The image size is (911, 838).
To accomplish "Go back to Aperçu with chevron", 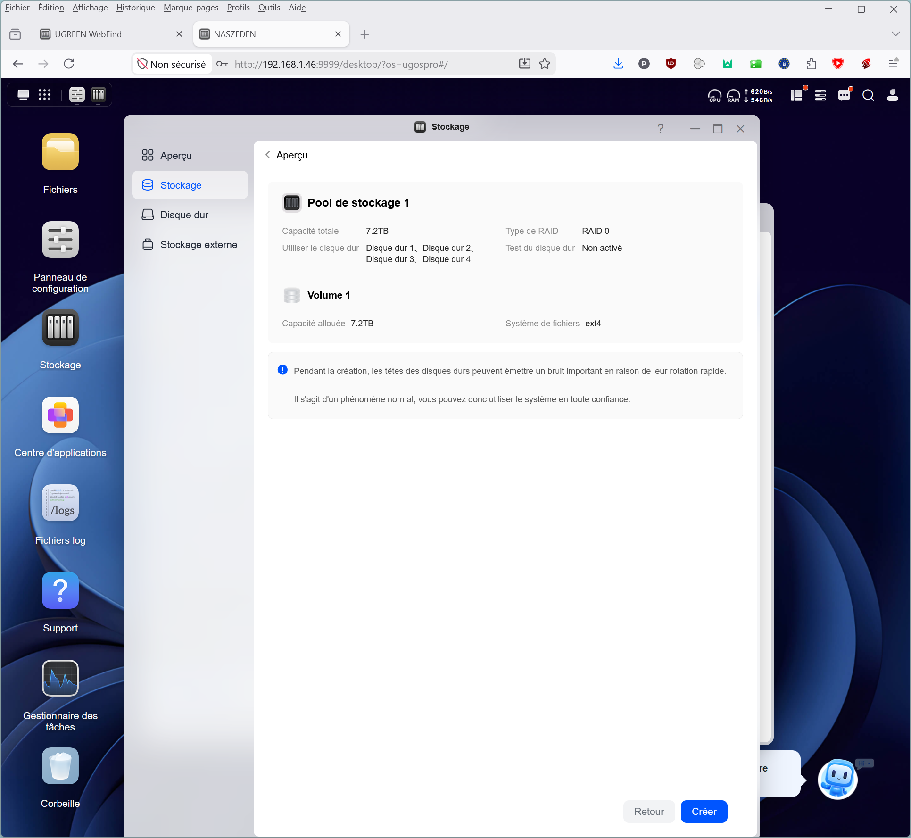I will point(268,155).
